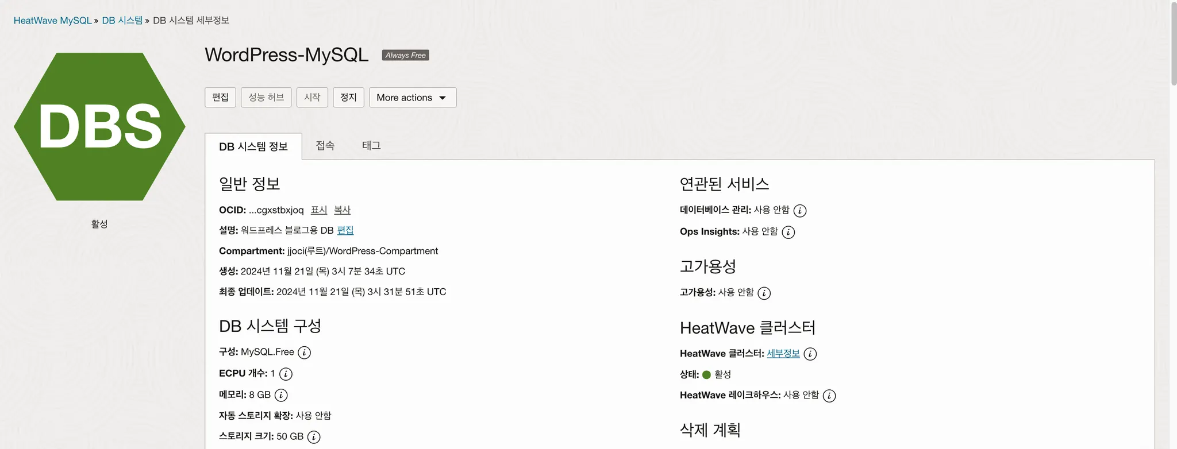Viewport: 1177px width, 449px height.
Task: Click info icon beside 구성 MySQL.Free
Action: click(305, 353)
